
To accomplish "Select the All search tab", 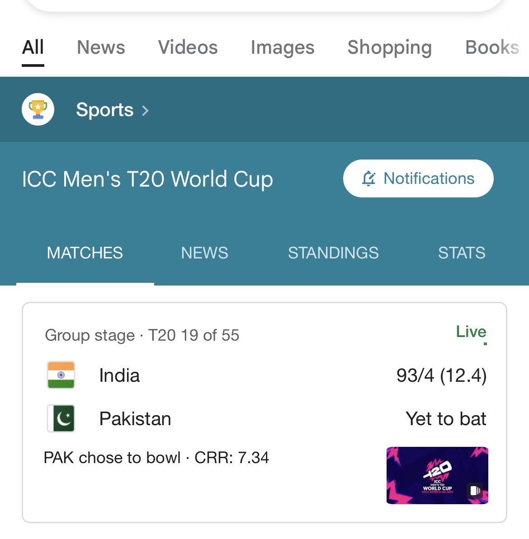I will click(x=33, y=47).
